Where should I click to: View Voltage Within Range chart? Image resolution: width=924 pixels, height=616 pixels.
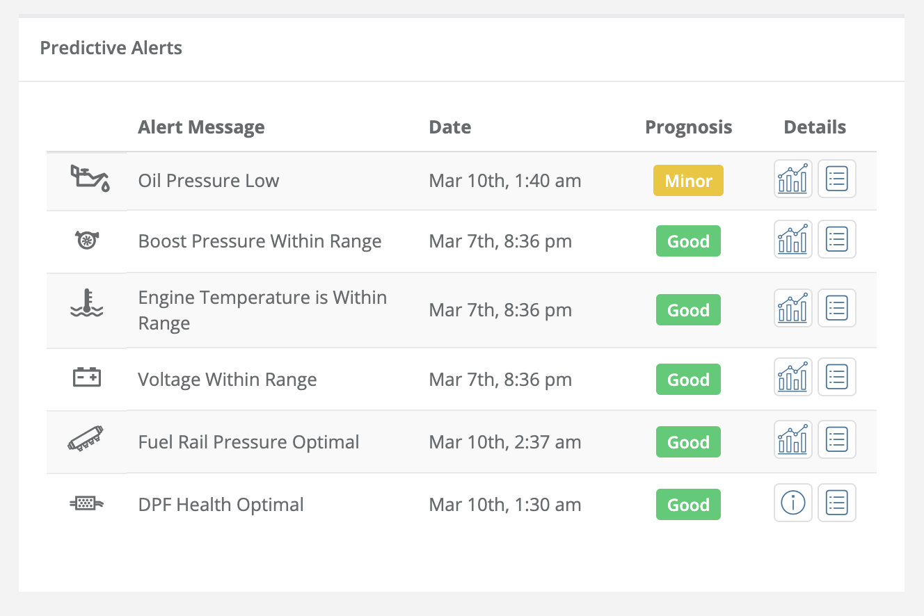pyautogui.click(x=793, y=378)
